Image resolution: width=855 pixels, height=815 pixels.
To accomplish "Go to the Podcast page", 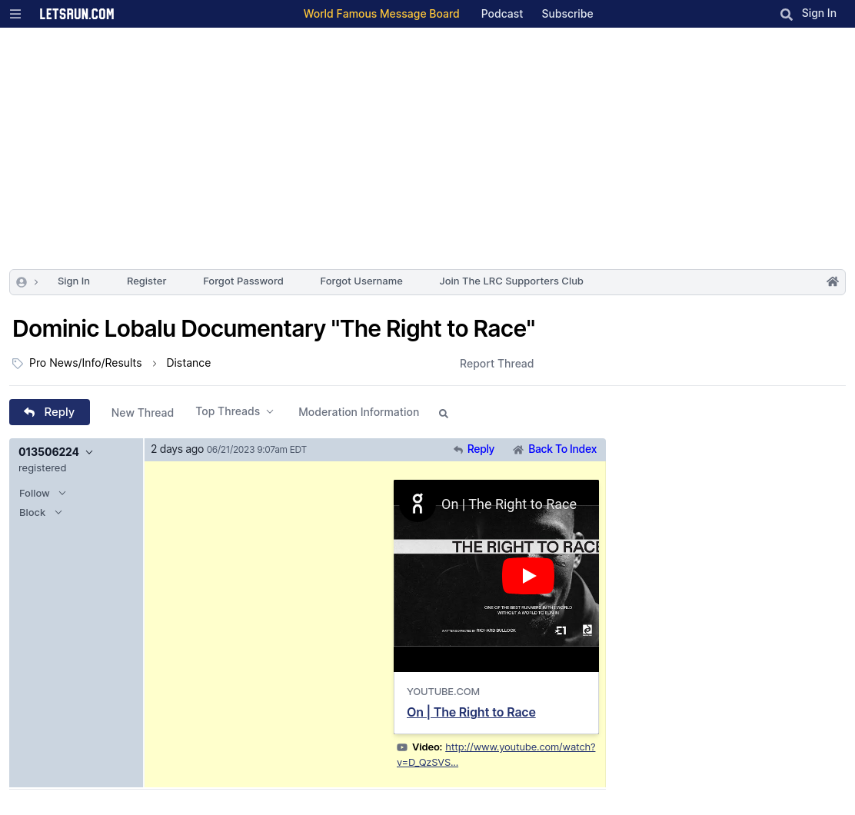I will pos(501,14).
